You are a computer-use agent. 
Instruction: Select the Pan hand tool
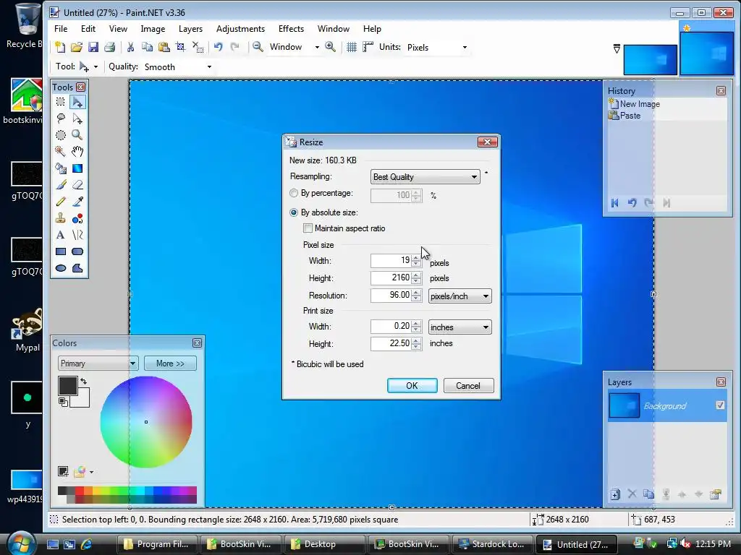pyautogui.click(x=77, y=152)
